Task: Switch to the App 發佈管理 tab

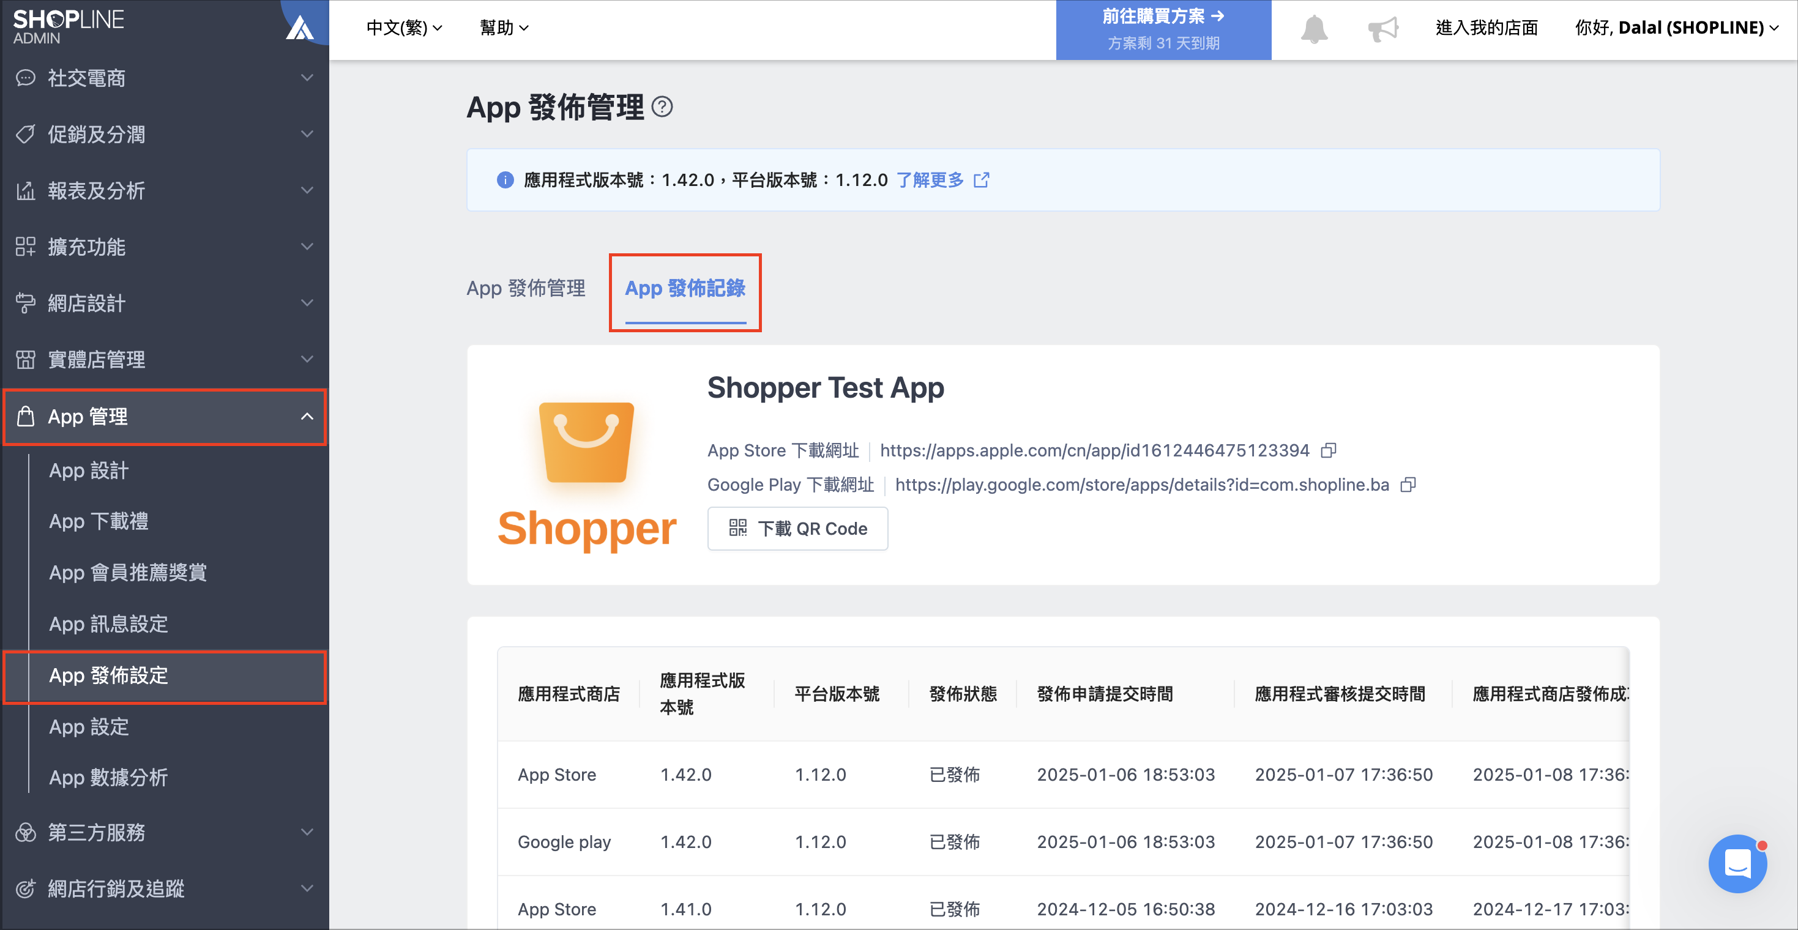Action: [x=526, y=288]
